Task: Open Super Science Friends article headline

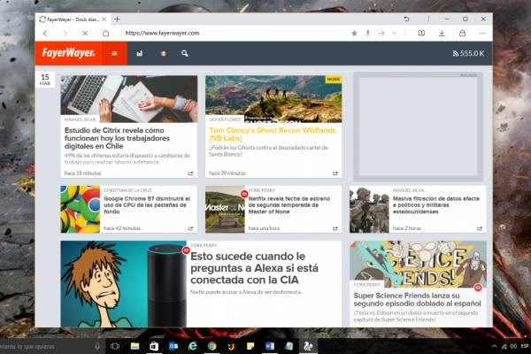Action: (417, 299)
